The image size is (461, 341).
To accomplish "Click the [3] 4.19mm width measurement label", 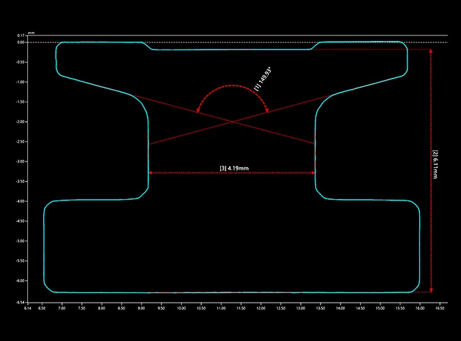I will (232, 168).
